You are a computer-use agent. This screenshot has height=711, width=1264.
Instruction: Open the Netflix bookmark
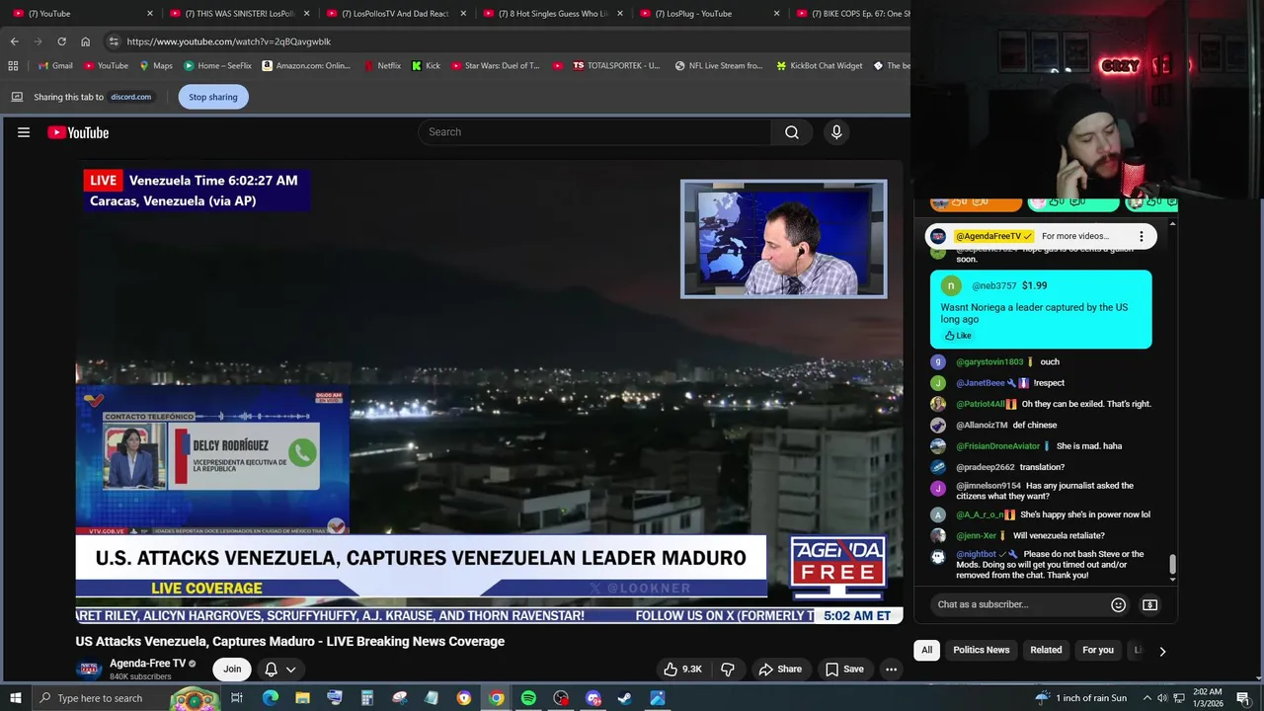click(382, 66)
